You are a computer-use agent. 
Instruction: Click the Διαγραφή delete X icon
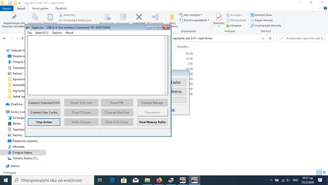[x=139, y=17]
